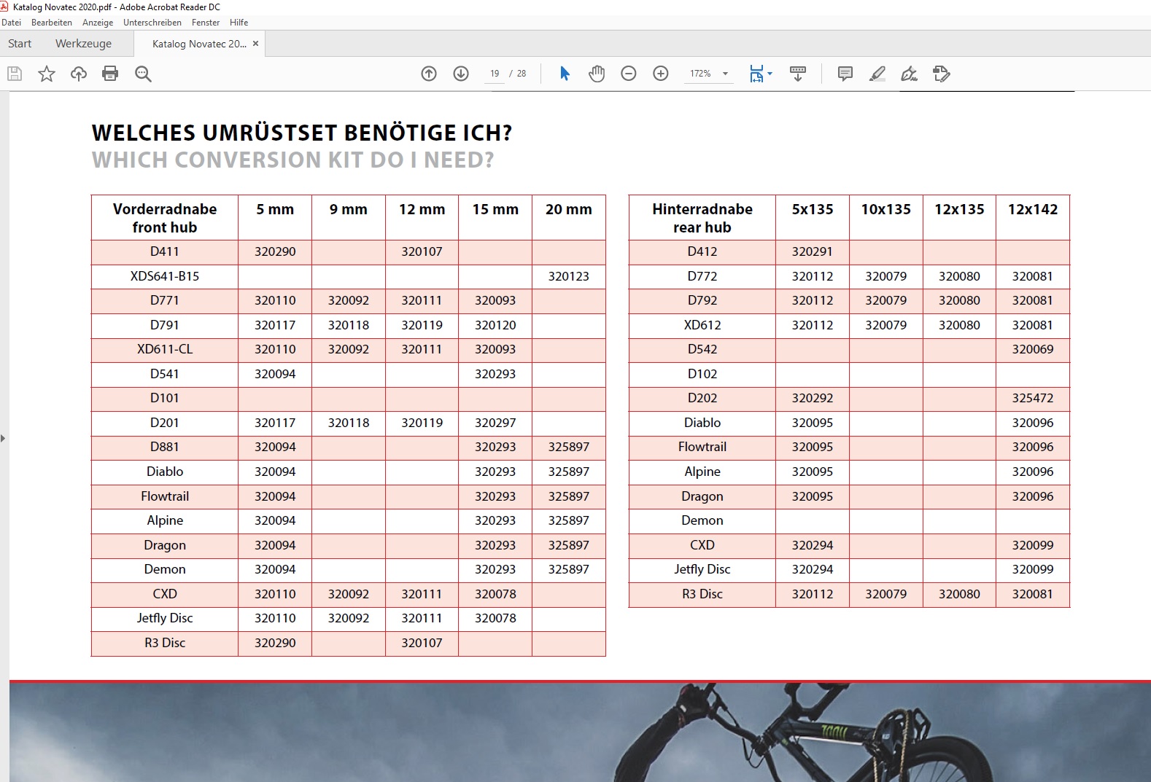1151x782 pixels.
Task: Click the XD611-CL front hub label
Action: (x=165, y=349)
